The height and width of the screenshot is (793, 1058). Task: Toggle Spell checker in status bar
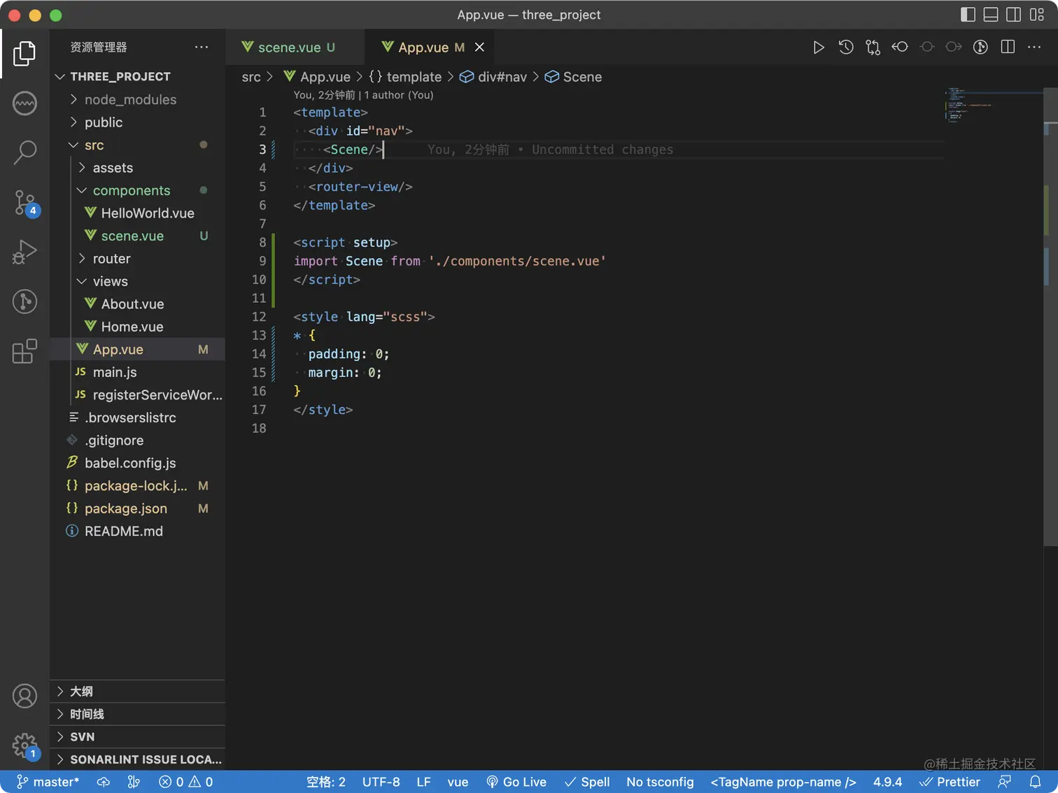[x=587, y=782]
